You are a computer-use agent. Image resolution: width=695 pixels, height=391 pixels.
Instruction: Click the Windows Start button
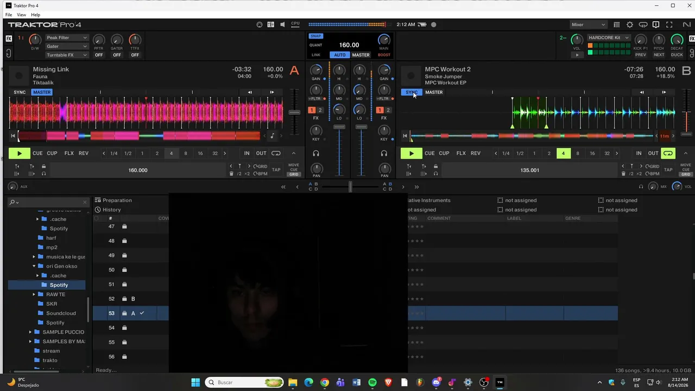pyautogui.click(x=195, y=382)
